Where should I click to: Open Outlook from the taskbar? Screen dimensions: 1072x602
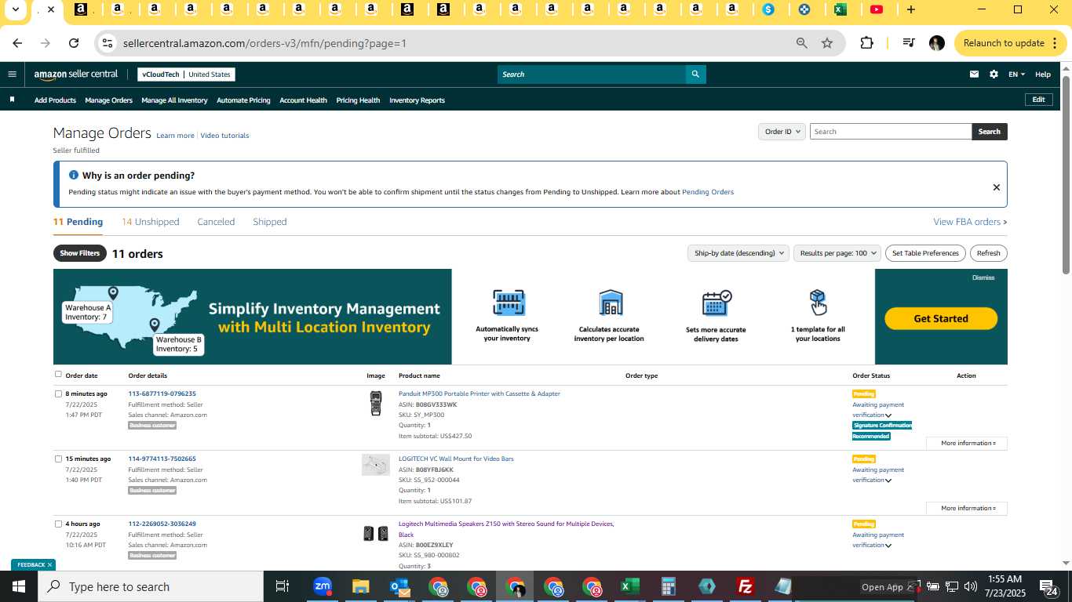(399, 586)
